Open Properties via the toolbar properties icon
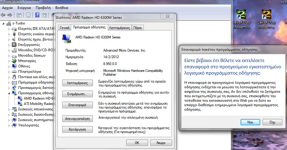The image size is (287, 150). click(x=28, y=15)
